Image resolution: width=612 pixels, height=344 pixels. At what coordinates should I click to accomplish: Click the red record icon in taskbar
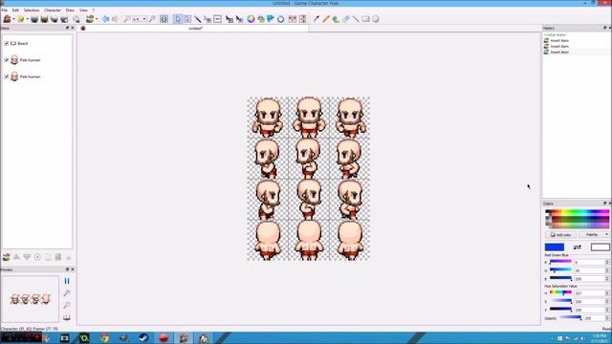click(164, 338)
